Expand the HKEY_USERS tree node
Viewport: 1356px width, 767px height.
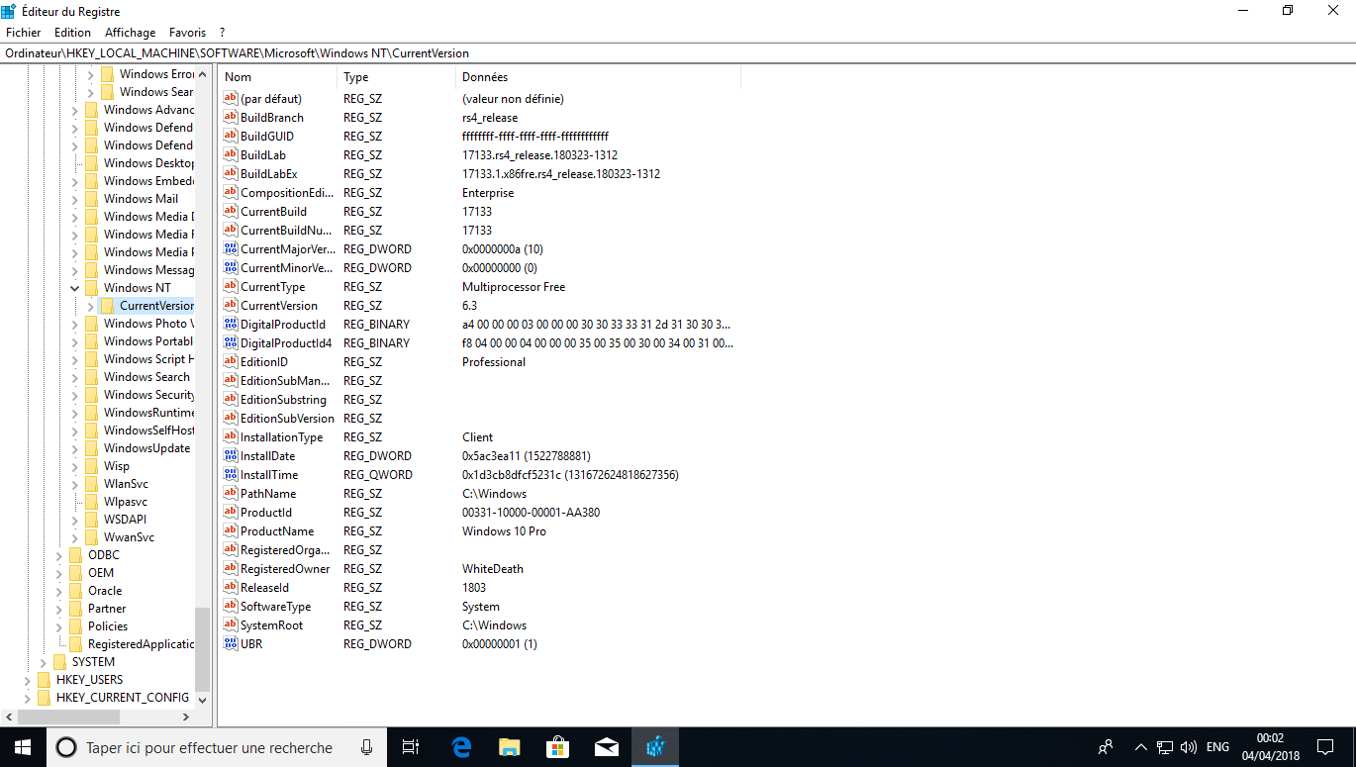(27, 680)
